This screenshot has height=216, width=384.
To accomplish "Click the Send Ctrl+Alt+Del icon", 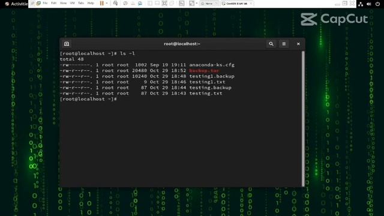I will coord(115,3).
